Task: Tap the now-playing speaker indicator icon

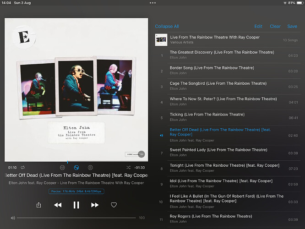Action: 162,136
